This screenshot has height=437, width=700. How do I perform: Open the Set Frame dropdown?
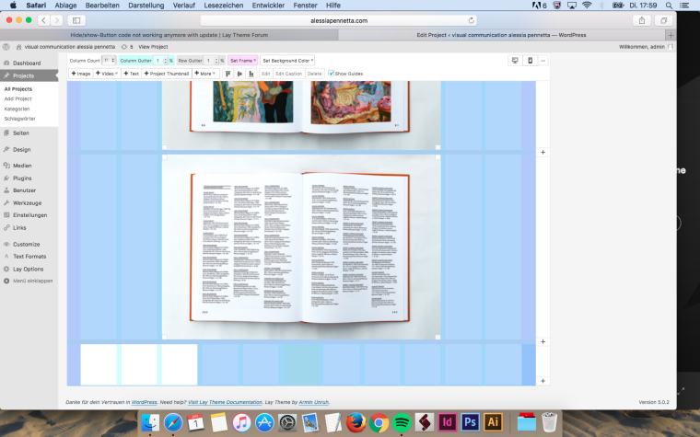coord(243,60)
